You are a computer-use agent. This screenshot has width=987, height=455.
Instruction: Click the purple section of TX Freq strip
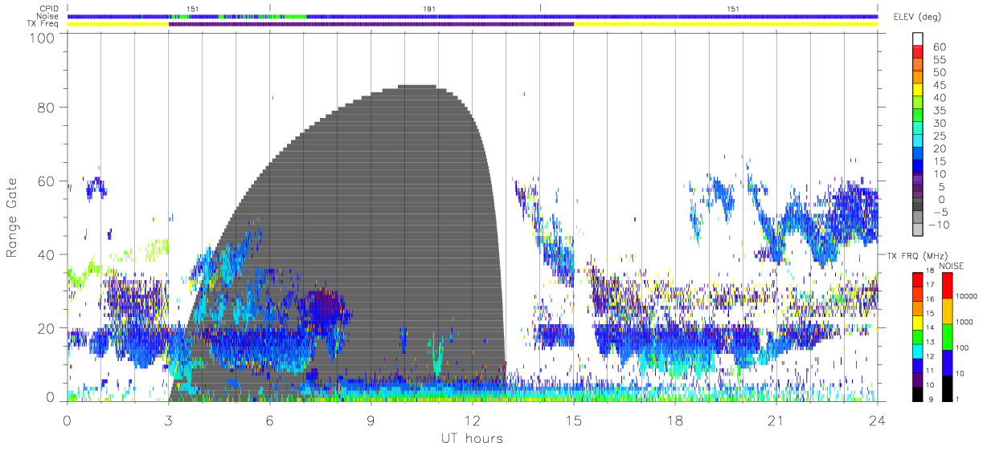pos(371,24)
